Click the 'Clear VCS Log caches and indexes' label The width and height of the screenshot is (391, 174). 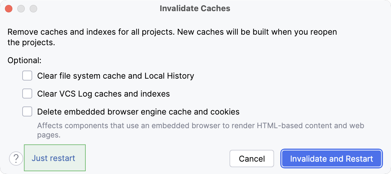click(x=103, y=94)
